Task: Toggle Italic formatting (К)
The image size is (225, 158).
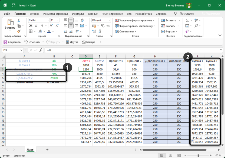Action: pyautogui.click(x=36, y=26)
